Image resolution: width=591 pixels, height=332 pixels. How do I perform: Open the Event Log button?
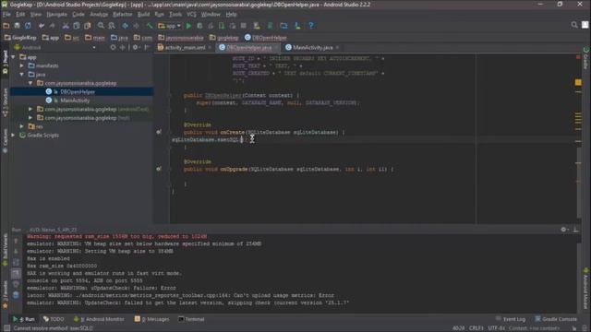click(511, 319)
